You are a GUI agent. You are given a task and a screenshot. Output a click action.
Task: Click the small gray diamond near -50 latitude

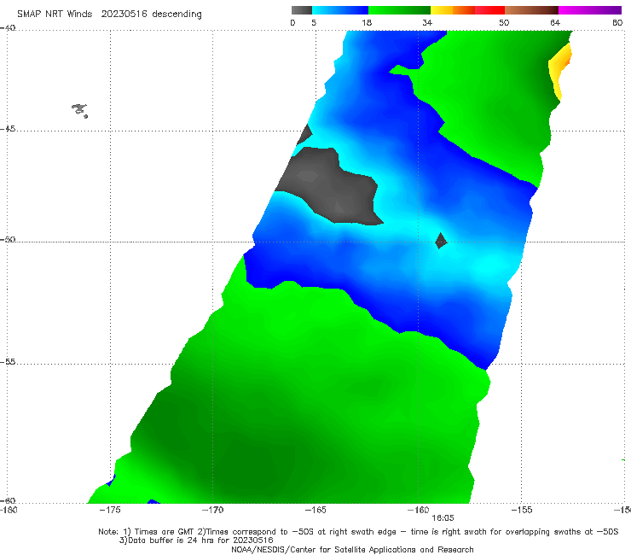[441, 241]
